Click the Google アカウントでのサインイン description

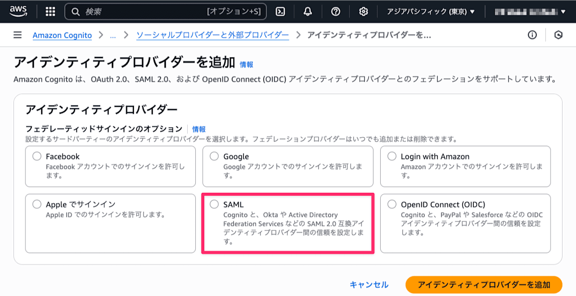point(293,171)
